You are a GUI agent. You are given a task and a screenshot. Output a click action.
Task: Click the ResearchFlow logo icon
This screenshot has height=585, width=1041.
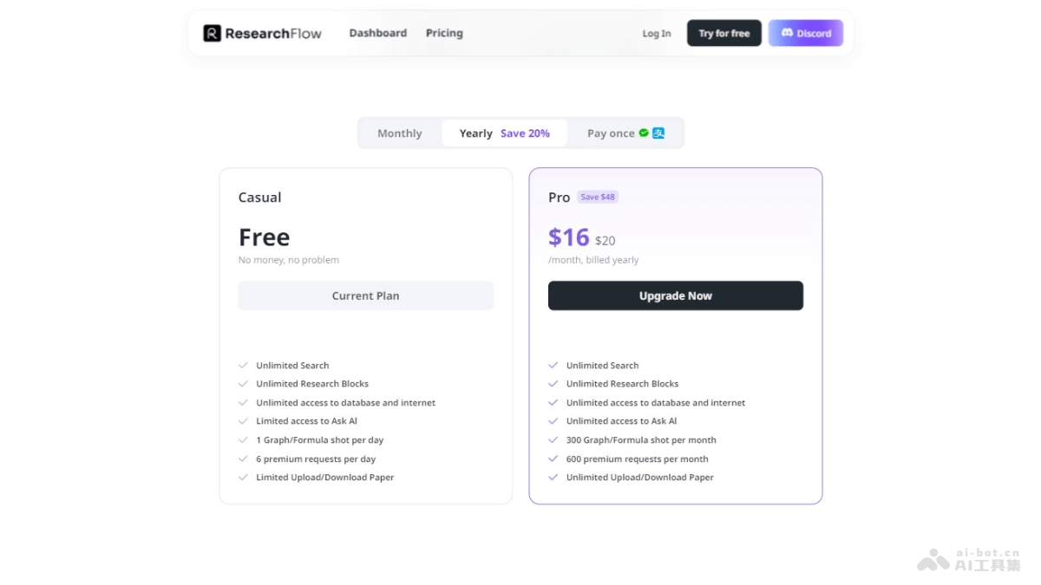213,33
